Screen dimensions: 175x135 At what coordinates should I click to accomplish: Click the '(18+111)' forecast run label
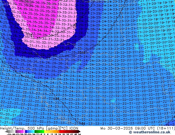pyautogui.click(x=166, y=128)
